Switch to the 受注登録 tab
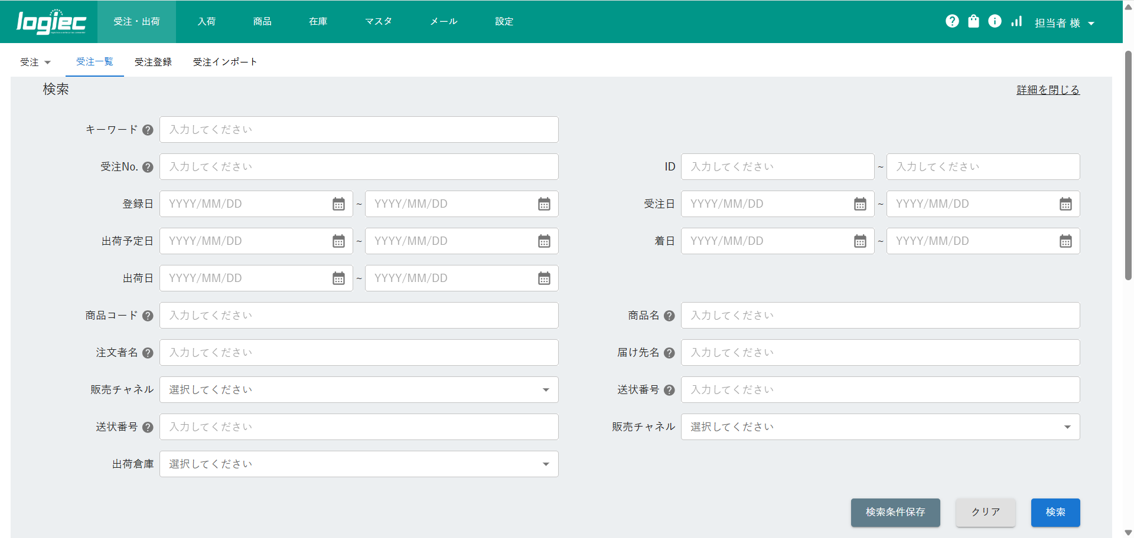 click(153, 62)
